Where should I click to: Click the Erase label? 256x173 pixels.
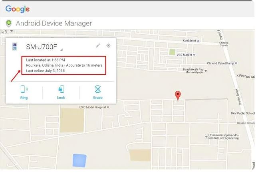click(98, 98)
